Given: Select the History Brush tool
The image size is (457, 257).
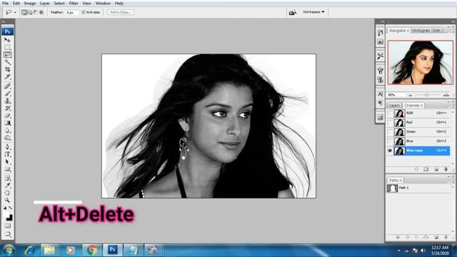Looking at the screenshot, I should pyautogui.click(x=7, y=108).
